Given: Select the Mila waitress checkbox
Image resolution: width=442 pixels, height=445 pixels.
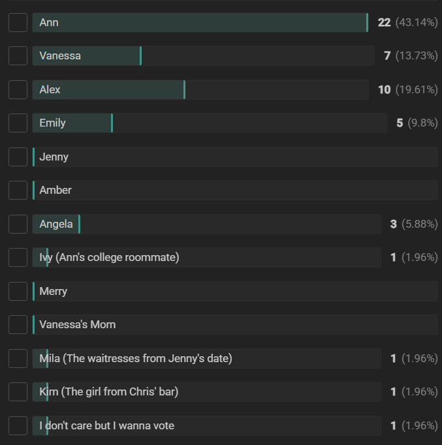Looking at the screenshot, I should pos(18,358).
